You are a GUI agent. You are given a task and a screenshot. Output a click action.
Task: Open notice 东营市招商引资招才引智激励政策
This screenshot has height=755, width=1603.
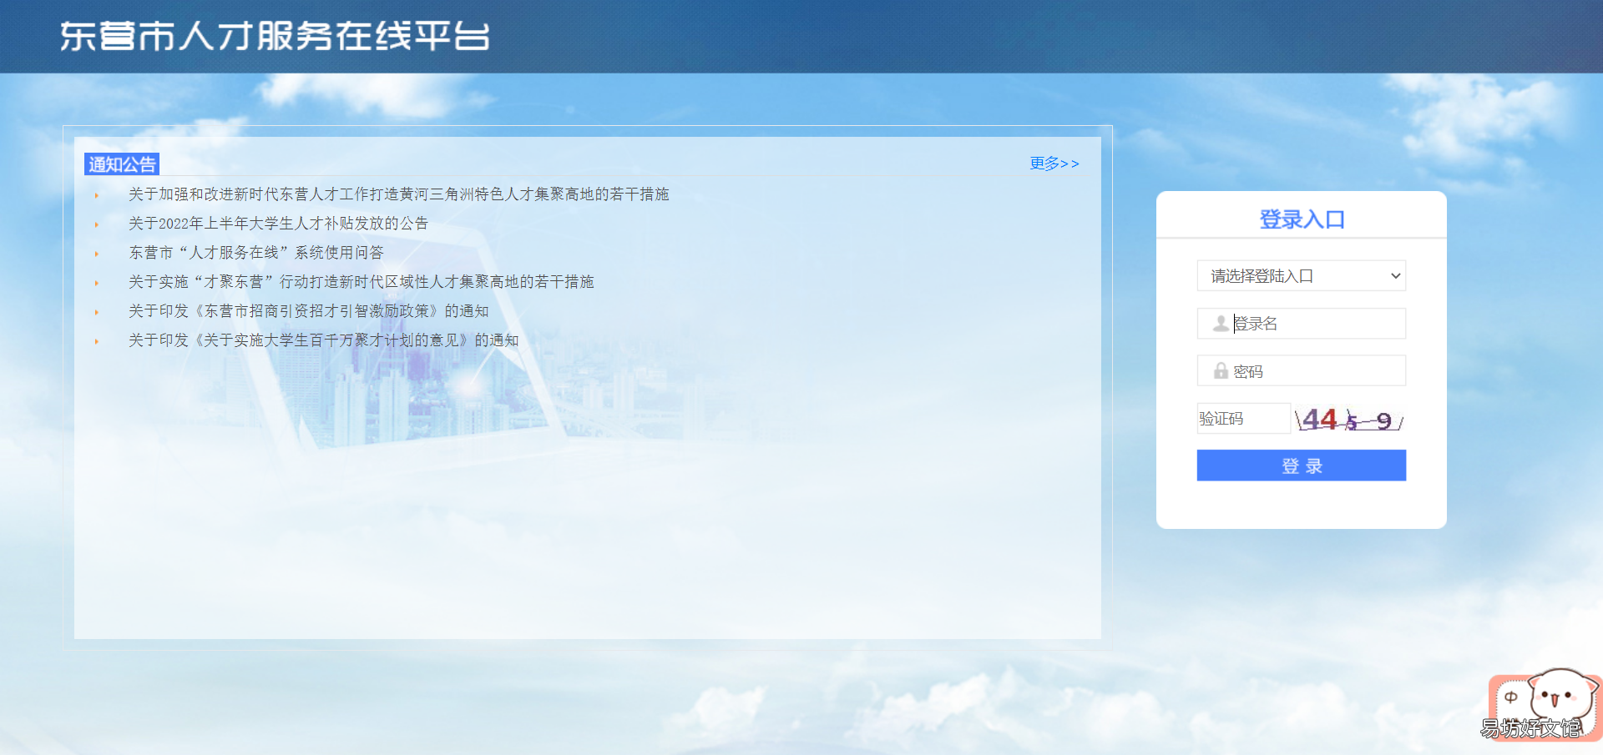[308, 311]
